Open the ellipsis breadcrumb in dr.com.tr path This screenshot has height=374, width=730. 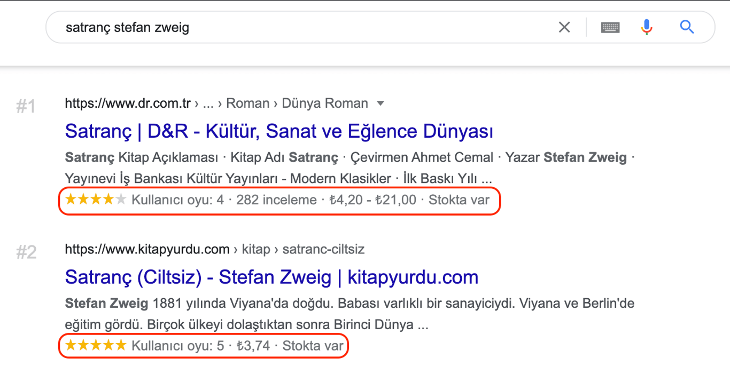207,103
